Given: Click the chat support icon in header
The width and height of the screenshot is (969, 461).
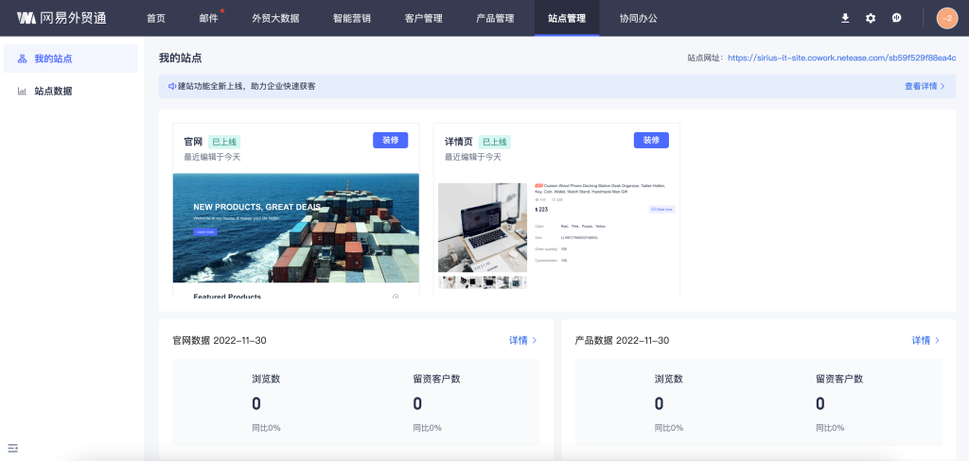Looking at the screenshot, I should click(x=897, y=18).
